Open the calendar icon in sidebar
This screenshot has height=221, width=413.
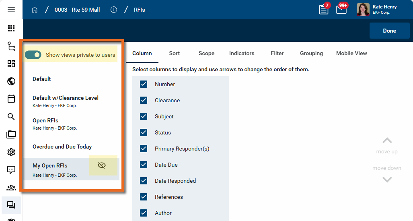[11, 99]
